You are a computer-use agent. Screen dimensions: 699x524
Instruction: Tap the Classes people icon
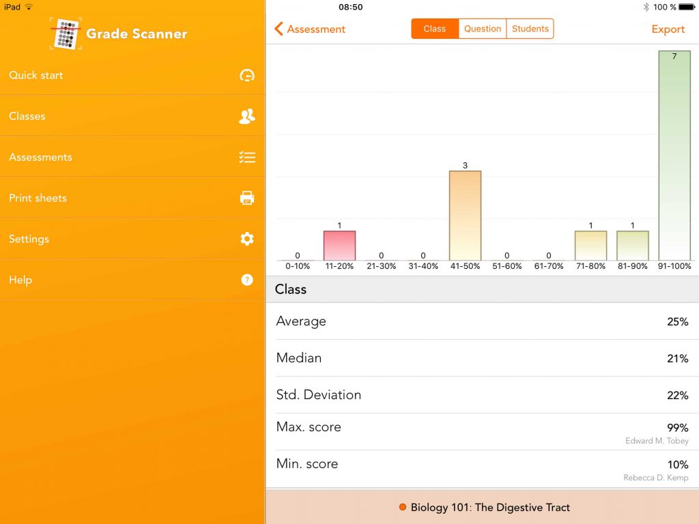[x=247, y=116]
